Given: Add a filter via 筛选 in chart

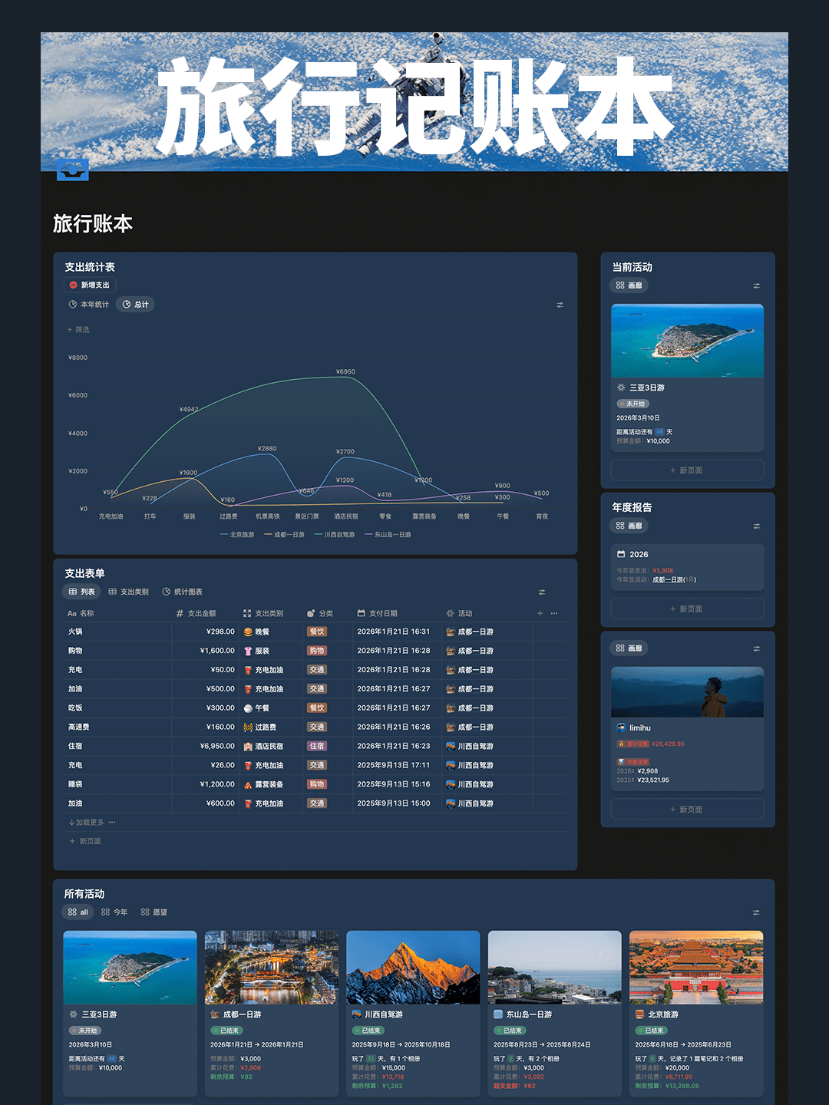Looking at the screenshot, I should coord(78,329).
